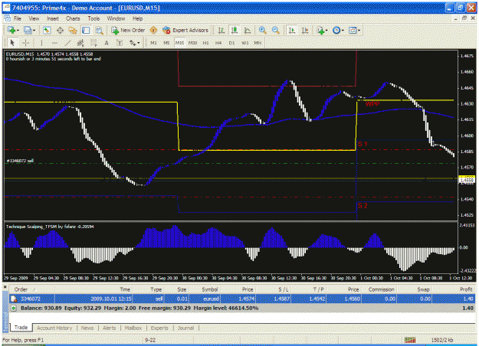Switch to the Journal tab
The image size is (479, 346).
click(185, 328)
